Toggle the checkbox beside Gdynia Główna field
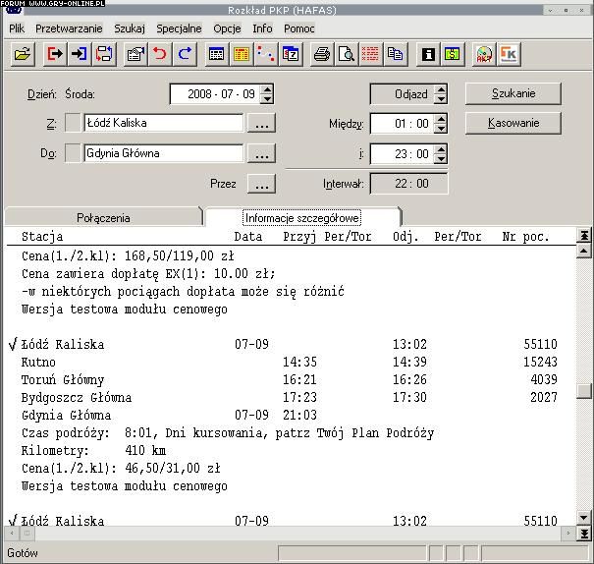 click(x=74, y=153)
